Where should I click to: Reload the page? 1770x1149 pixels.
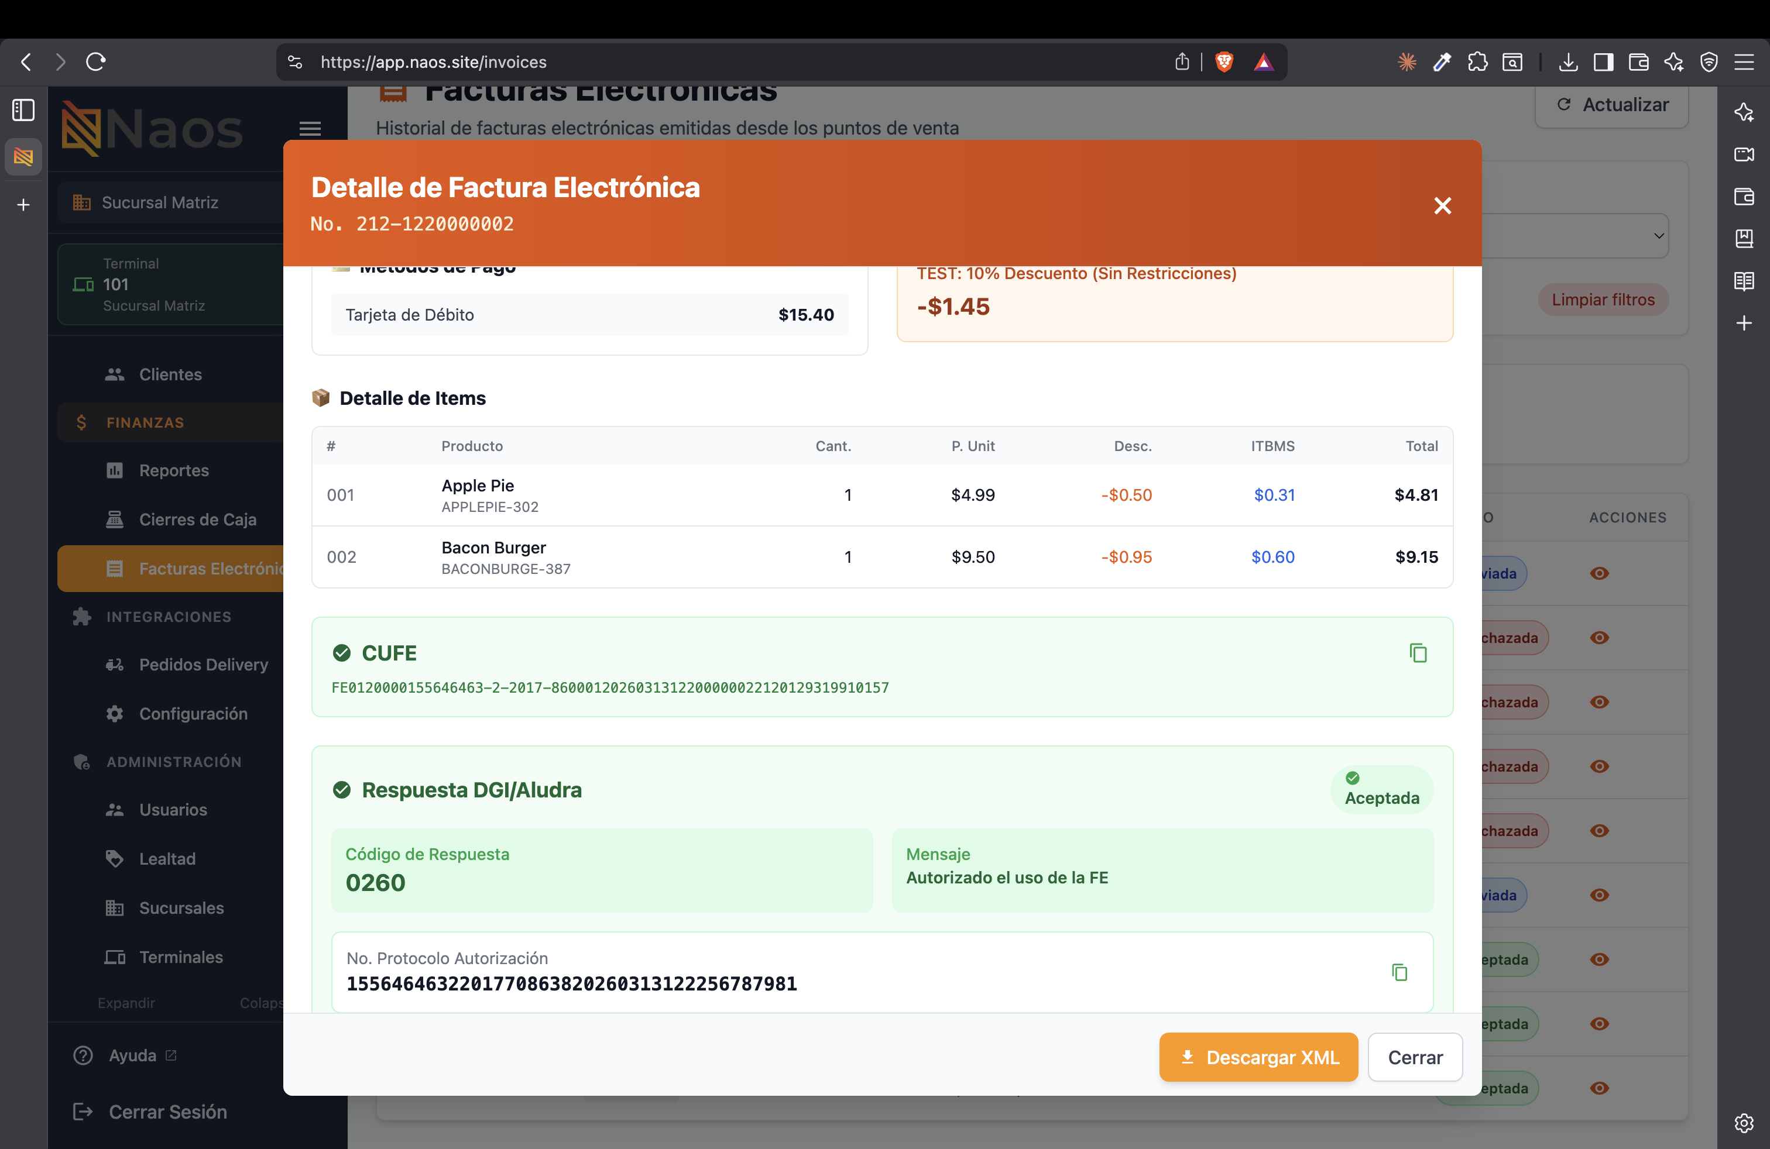pos(96,61)
